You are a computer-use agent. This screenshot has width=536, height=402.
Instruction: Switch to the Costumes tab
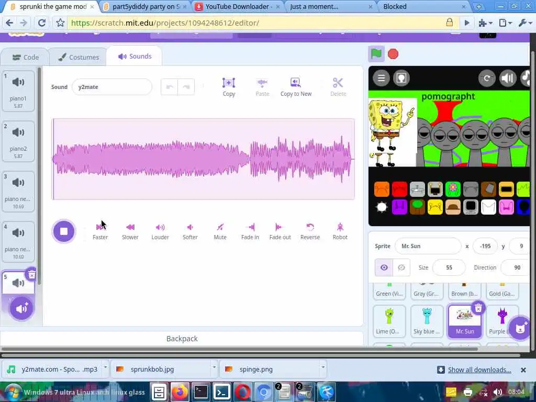[79, 57]
